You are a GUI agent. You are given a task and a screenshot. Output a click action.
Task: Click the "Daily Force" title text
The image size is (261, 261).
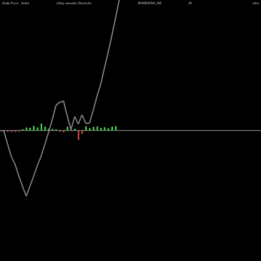click(10, 3)
